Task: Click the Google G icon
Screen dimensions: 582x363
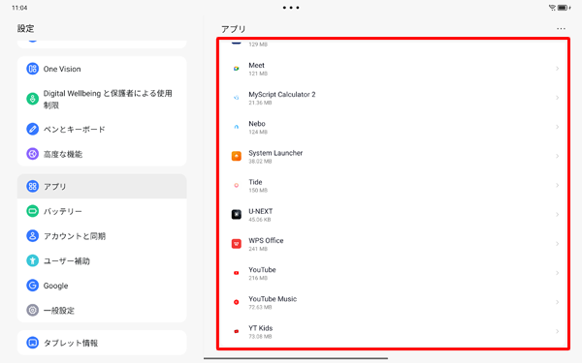Action: click(32, 286)
